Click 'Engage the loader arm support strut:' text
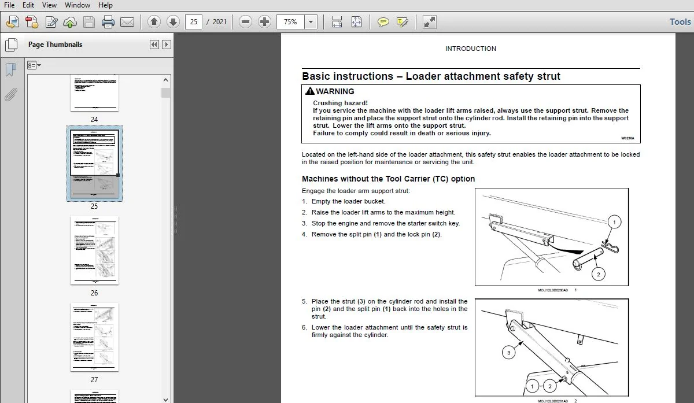This screenshot has height=403, width=694. click(356, 191)
